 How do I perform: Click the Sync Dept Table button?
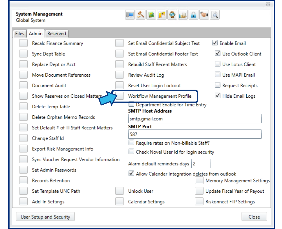(x=23, y=54)
